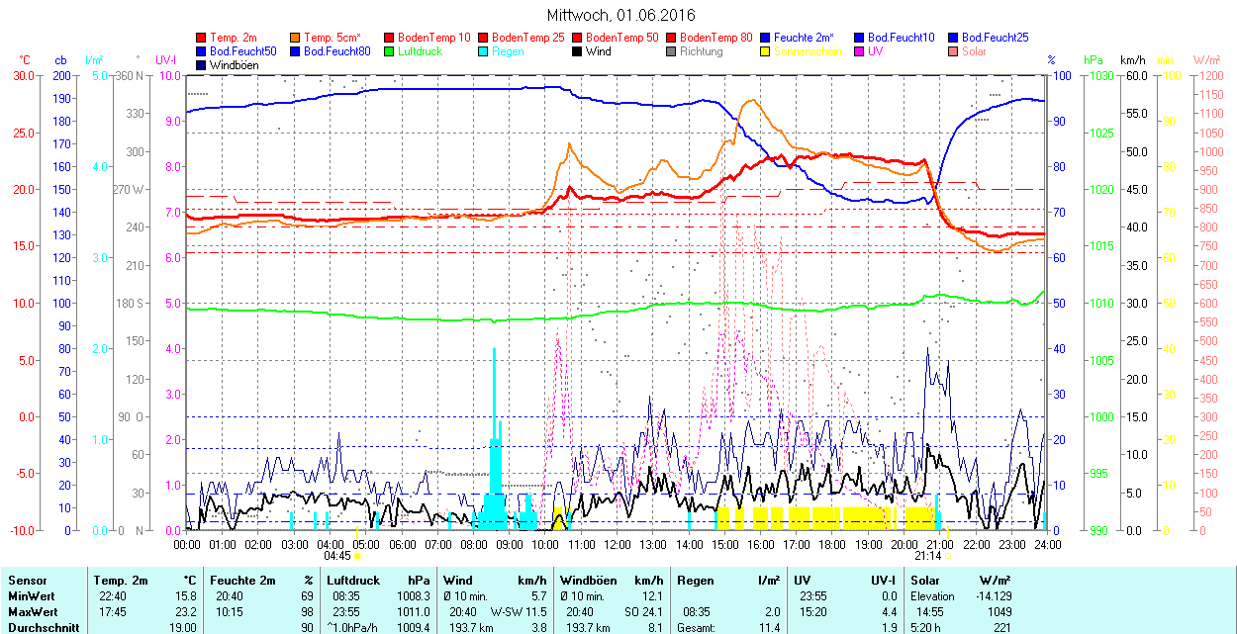Click the red Temp. 2m legend swatch

point(202,38)
